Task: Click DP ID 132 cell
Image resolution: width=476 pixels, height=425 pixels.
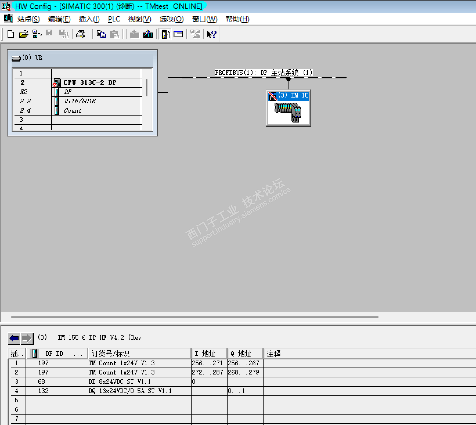Action: [57, 391]
